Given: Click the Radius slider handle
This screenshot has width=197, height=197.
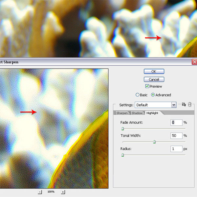Looking at the screenshot, I should [x=122, y=155].
